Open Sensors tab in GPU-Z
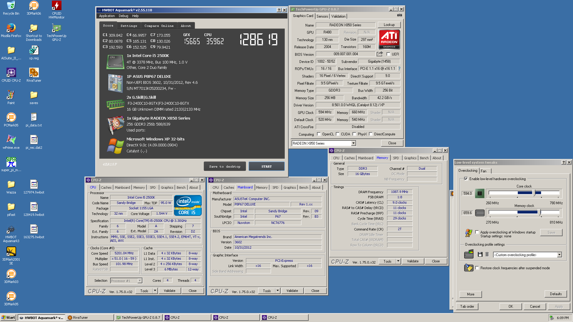The height and width of the screenshot is (322, 573). (x=322, y=16)
